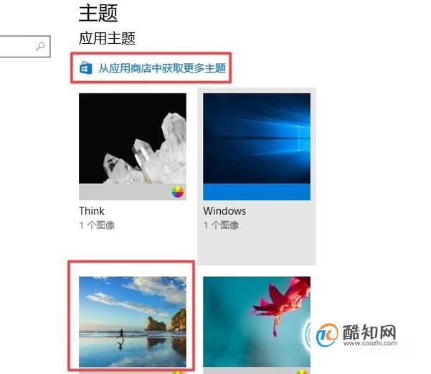The width and height of the screenshot is (431, 374).
Task: Select the beach runner theme thumbnail
Action: [133, 322]
